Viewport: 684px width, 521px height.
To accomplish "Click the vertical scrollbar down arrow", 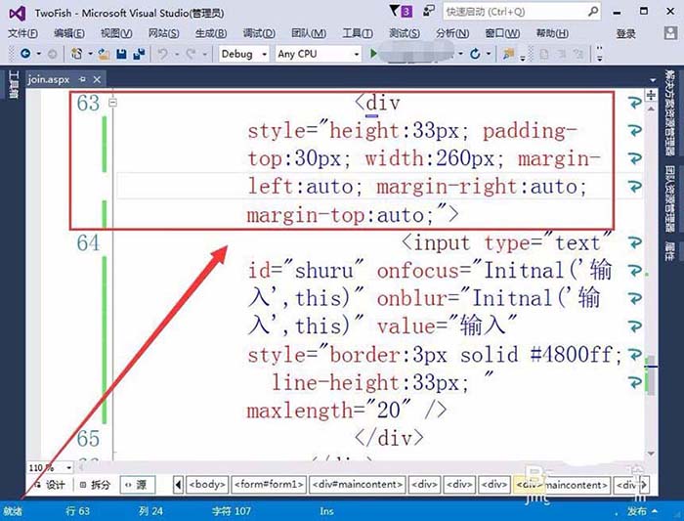I will click(x=651, y=455).
